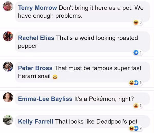Click the Peter Bross name link
The image size is (154, 133).
pyautogui.click(x=35, y=68)
